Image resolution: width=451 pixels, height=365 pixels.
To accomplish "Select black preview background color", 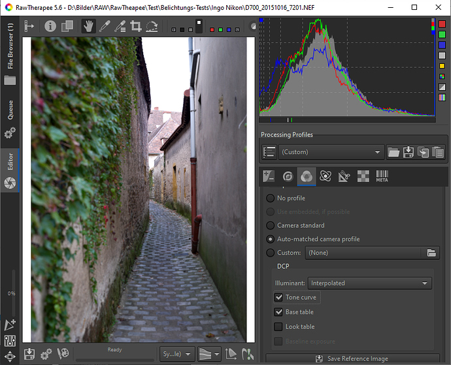I will (182, 29).
